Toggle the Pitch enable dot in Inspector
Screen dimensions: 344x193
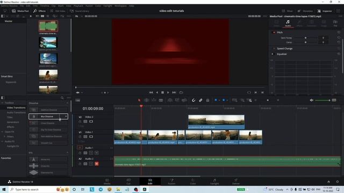(x=274, y=32)
